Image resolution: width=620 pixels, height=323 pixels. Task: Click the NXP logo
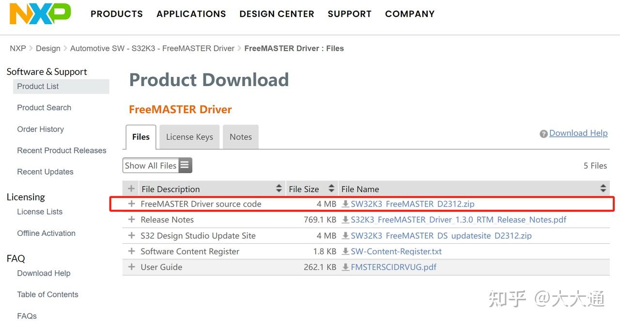40,14
